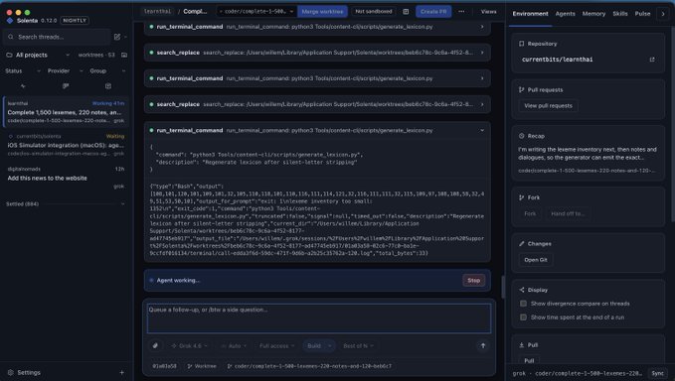Click the Worktree chip below composer
This screenshot has height=381, width=675.
click(202, 366)
